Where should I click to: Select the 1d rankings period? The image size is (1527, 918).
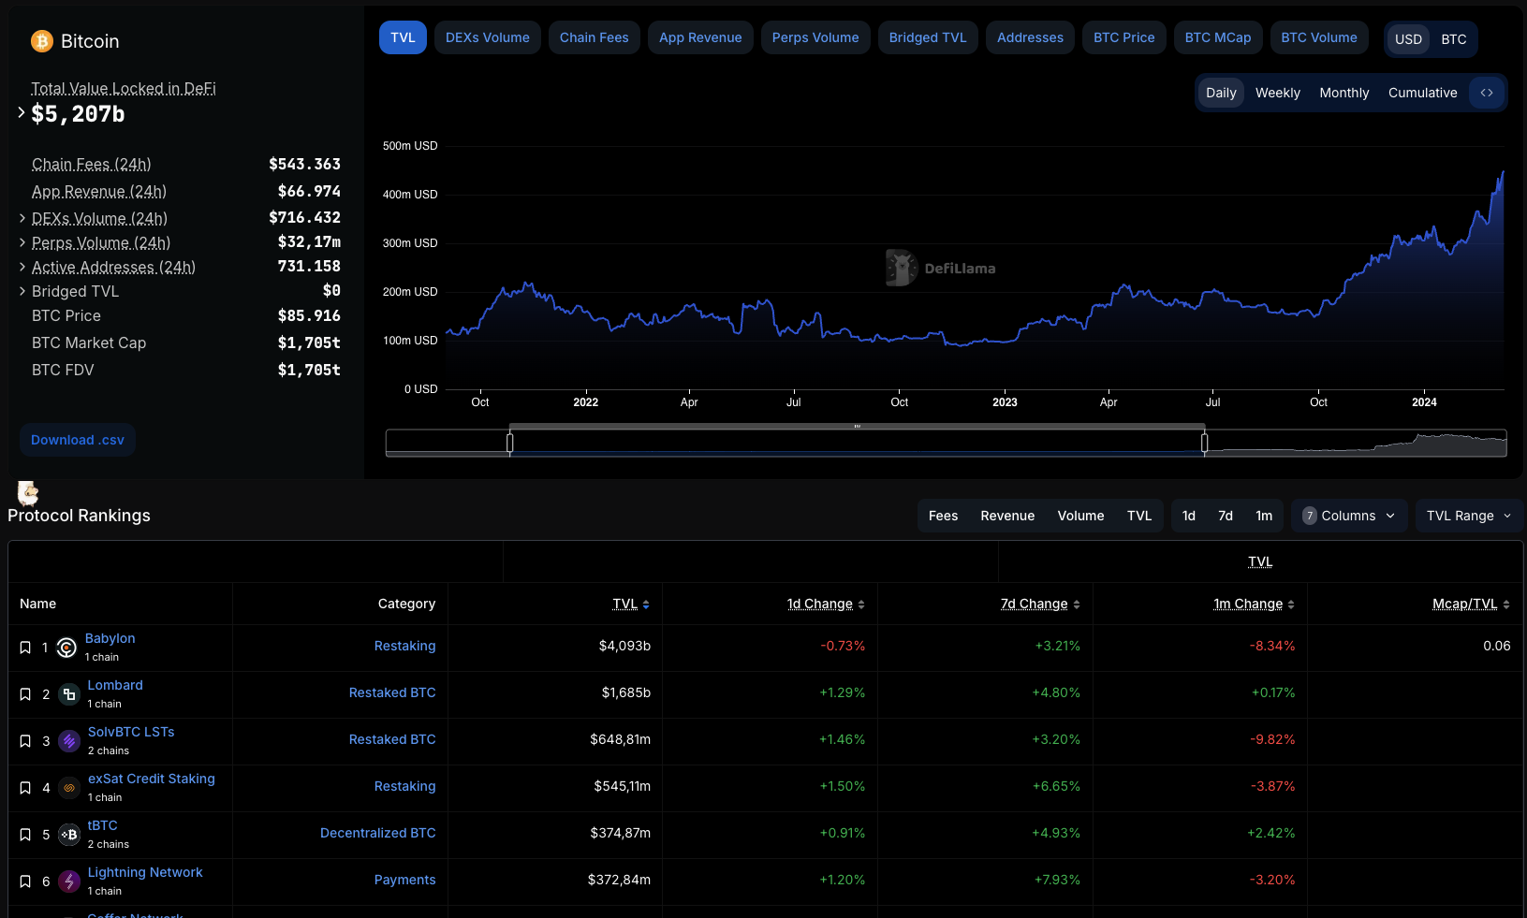1189,516
